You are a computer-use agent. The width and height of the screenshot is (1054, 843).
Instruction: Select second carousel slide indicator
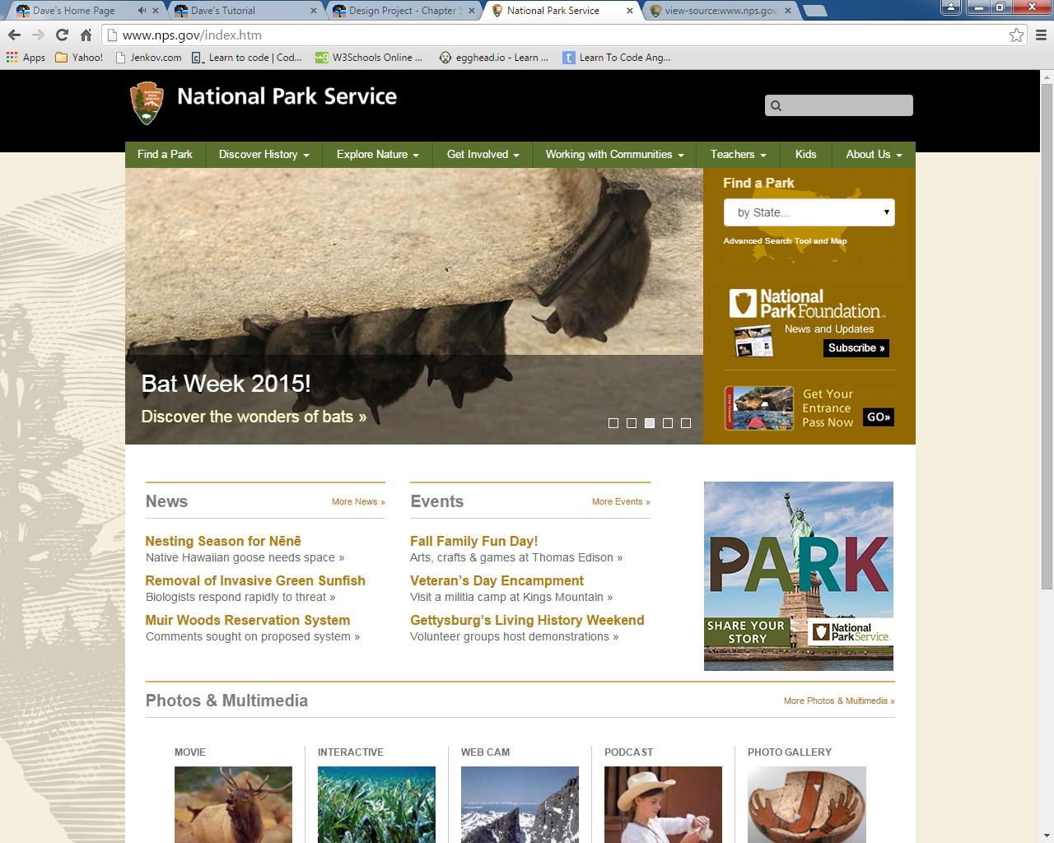pyautogui.click(x=631, y=423)
